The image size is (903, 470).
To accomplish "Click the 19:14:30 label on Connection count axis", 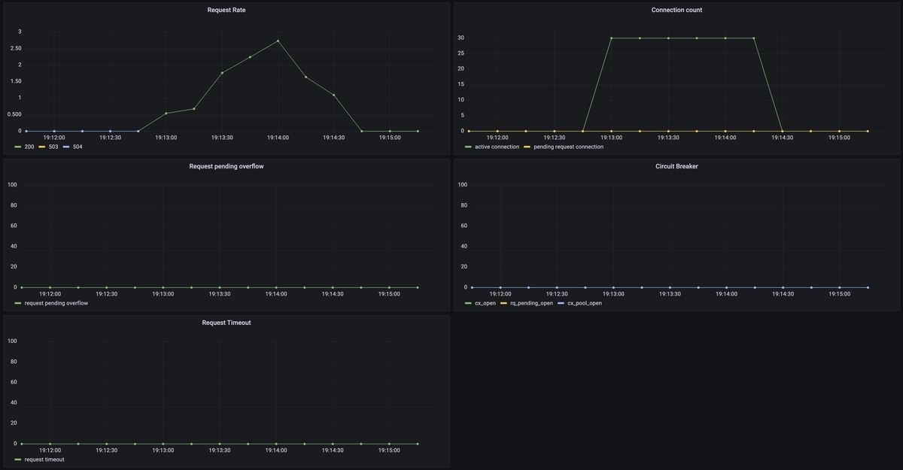I will pyautogui.click(x=782, y=138).
